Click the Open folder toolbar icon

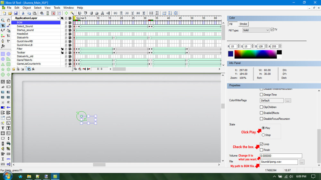coord(10,13)
